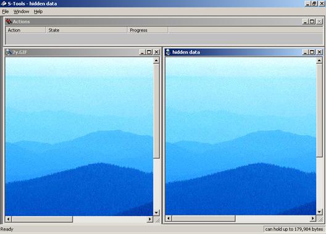Click the 7y.GIF window icon
Screen dimensions: 326x234
click(9, 52)
